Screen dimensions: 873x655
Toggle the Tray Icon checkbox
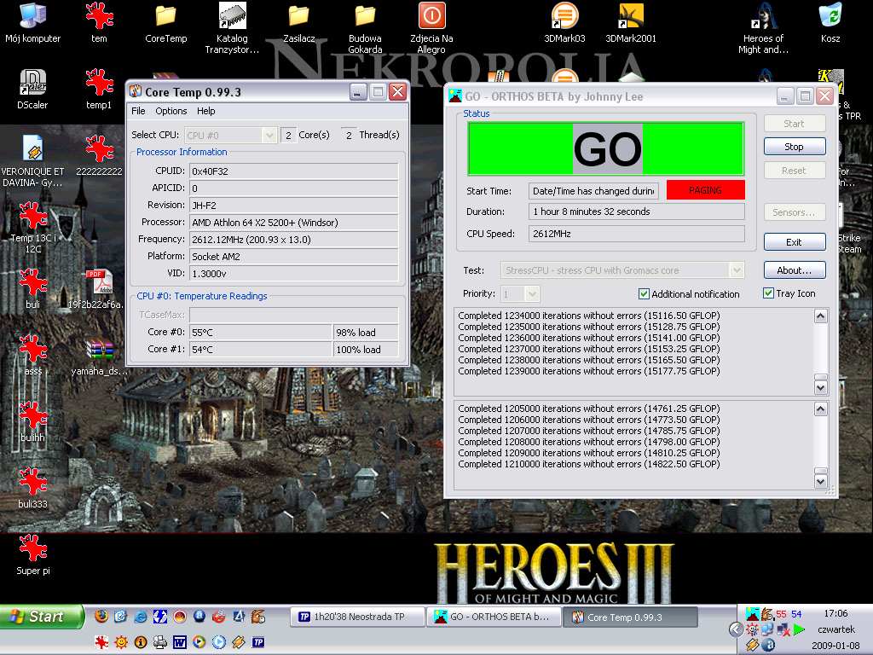tap(768, 293)
